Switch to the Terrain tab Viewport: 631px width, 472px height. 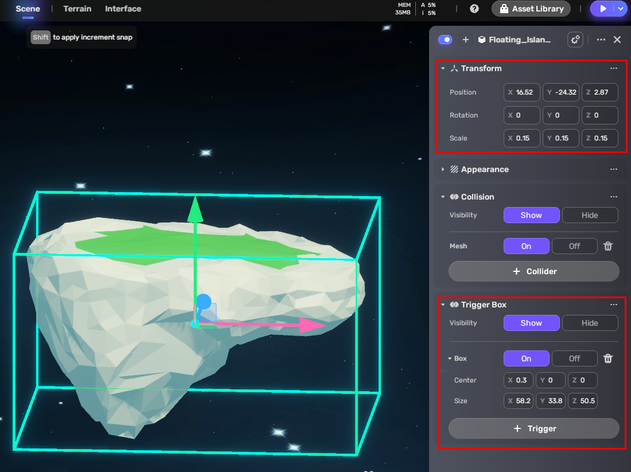(x=76, y=9)
